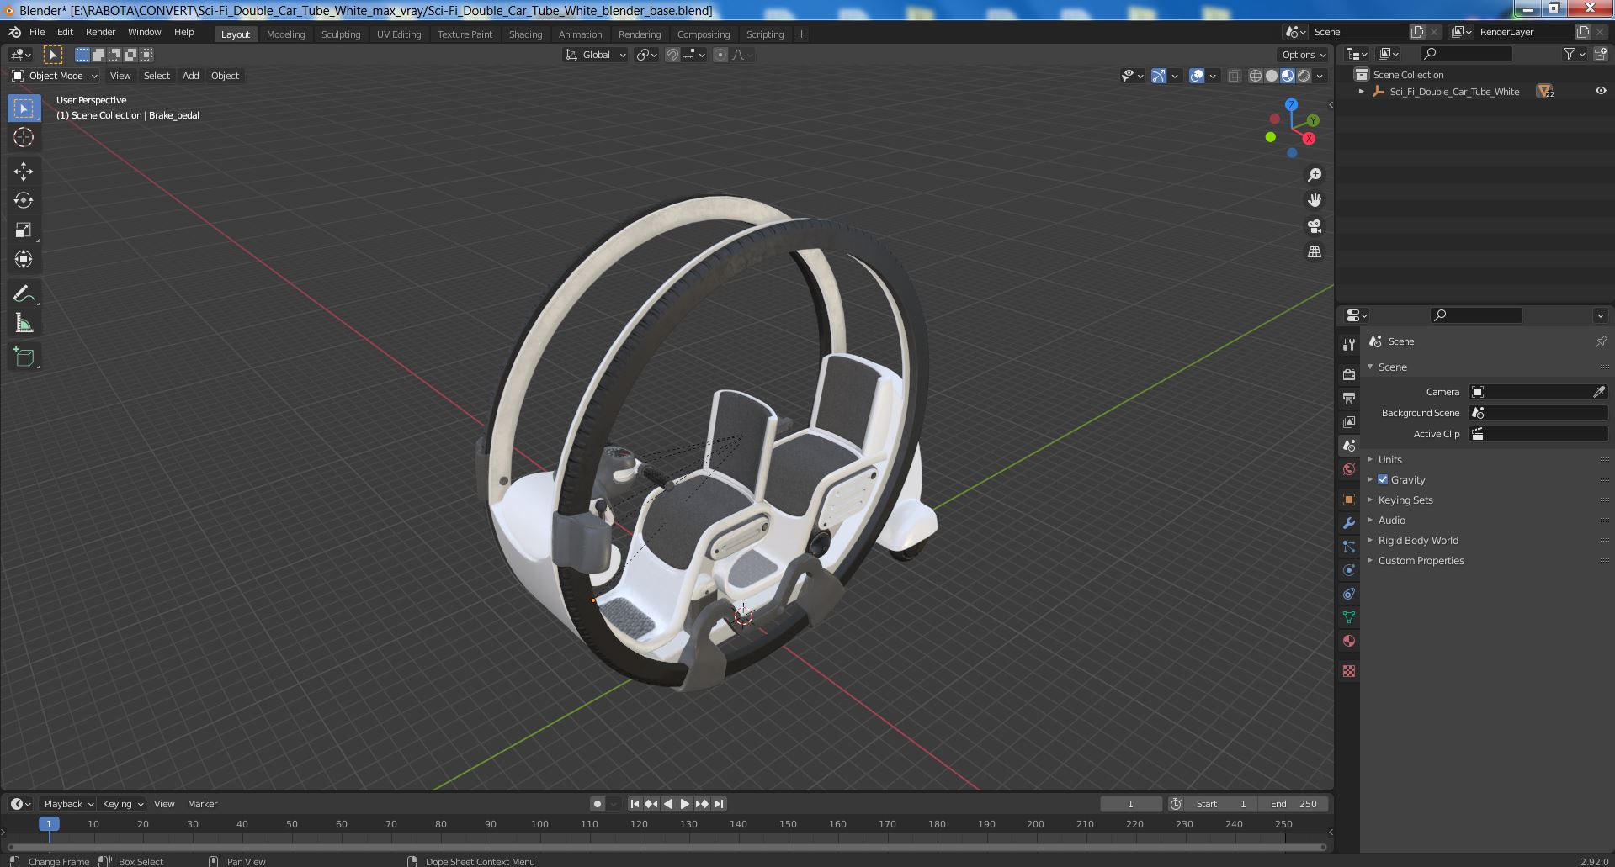Open the File menu
The height and width of the screenshot is (867, 1615).
[37, 32]
